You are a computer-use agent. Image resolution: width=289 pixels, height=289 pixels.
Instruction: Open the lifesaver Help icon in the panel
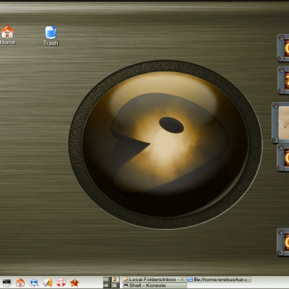point(61,282)
